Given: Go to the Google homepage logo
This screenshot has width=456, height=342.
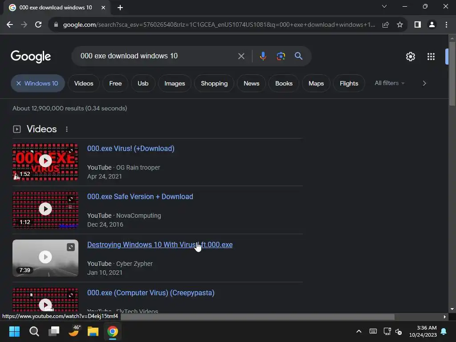Looking at the screenshot, I should tap(31, 57).
